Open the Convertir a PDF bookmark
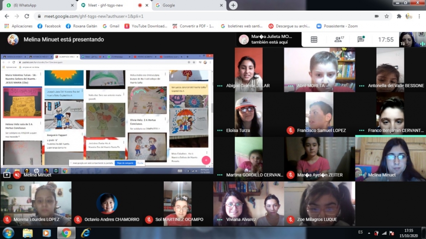The image size is (426, 239). [193, 26]
